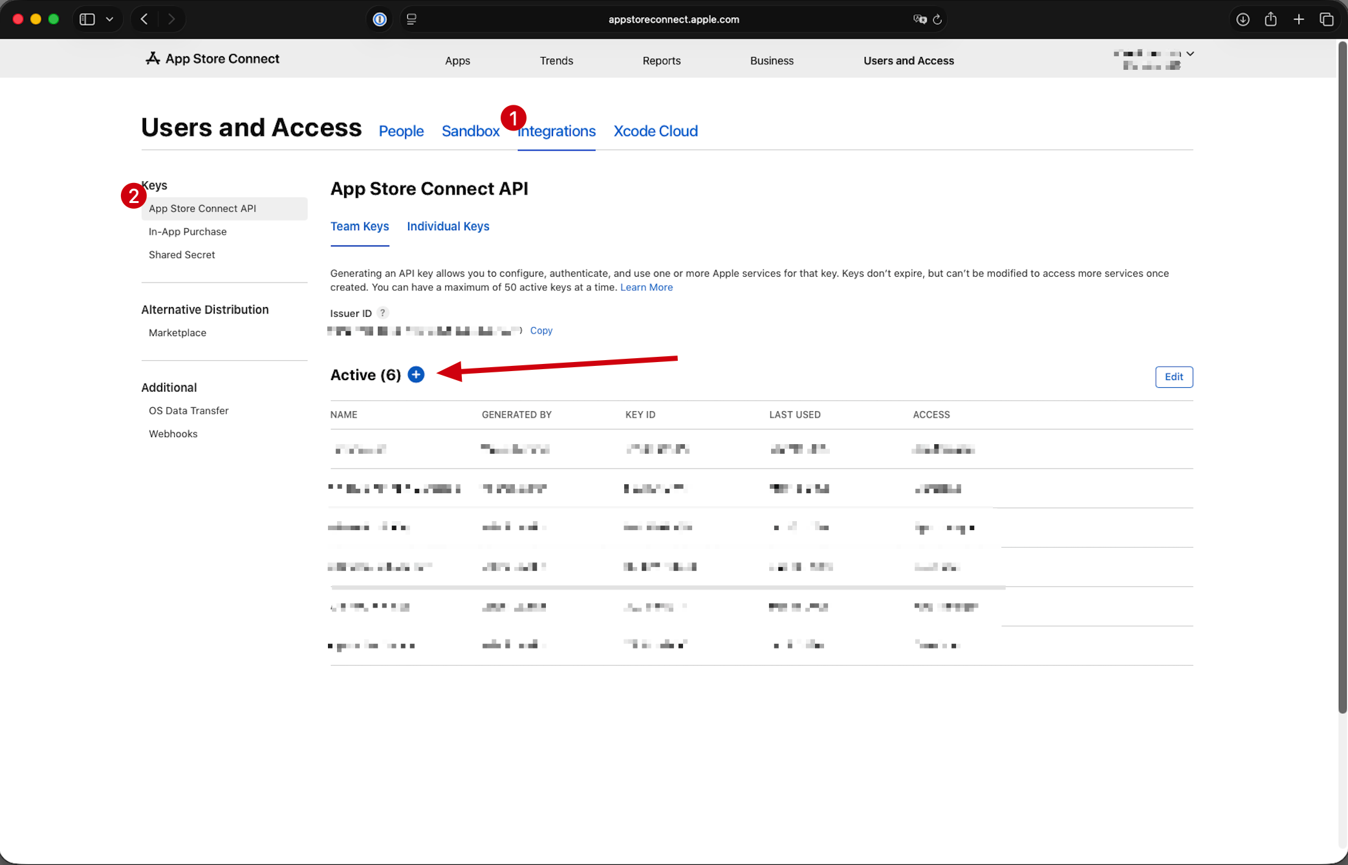Viewport: 1348px width, 865px height.
Task: Switch to the Xcode Cloud tab
Action: 655,131
